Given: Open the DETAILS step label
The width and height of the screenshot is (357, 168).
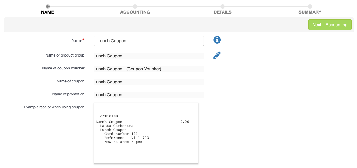Looking at the screenshot, I should point(222,12).
